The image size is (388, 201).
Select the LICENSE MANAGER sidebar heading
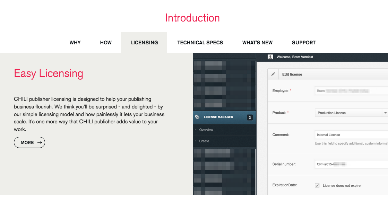pyautogui.click(x=218, y=117)
